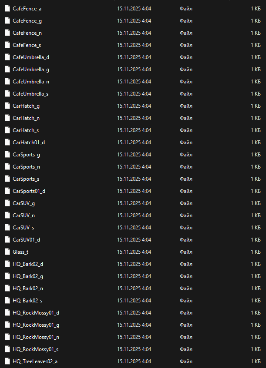Click the file icon beside CafeUmbrella_d
This screenshot has height=368, width=266.
point(7,57)
